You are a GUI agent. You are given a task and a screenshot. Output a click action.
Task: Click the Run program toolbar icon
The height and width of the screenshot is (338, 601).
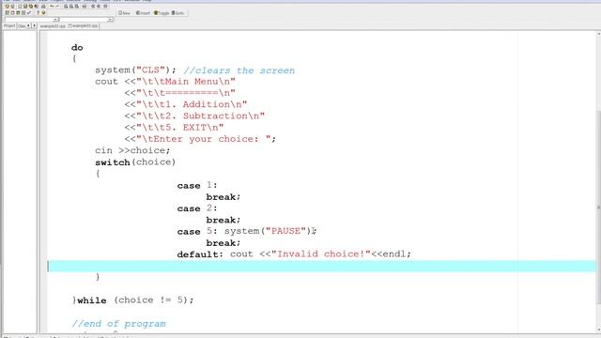(12, 12)
